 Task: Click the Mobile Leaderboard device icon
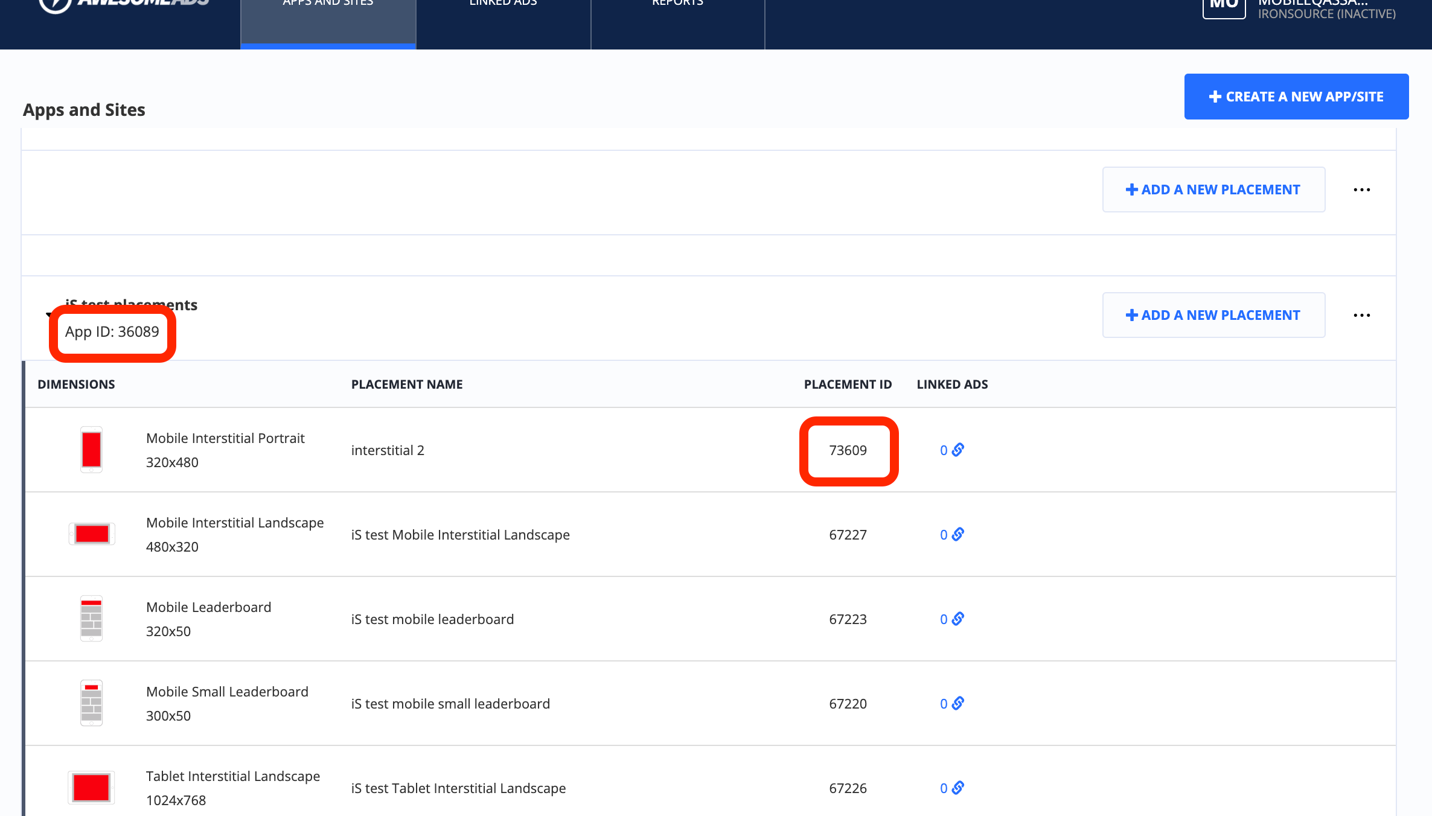(x=91, y=619)
